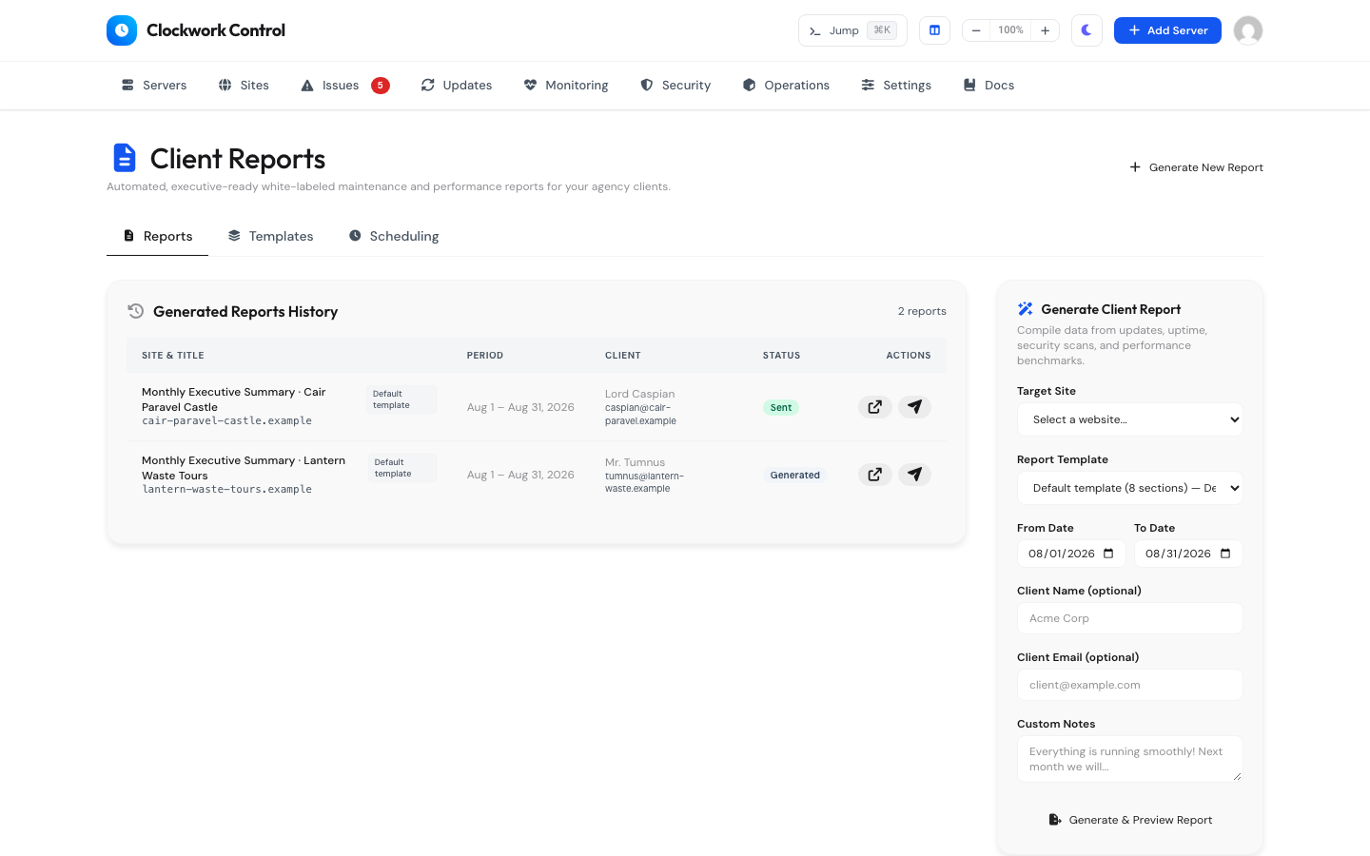Open the To Date calendar picker icon

(1225, 554)
